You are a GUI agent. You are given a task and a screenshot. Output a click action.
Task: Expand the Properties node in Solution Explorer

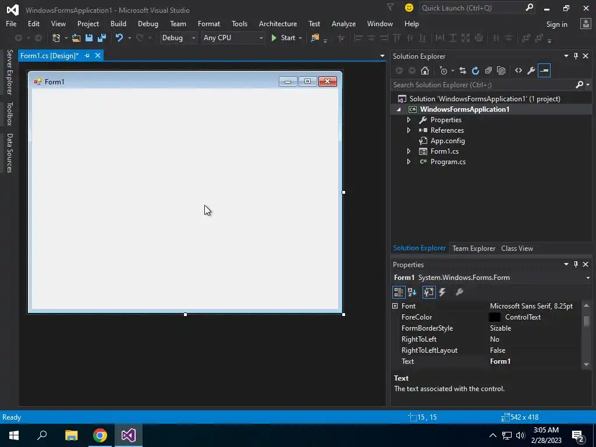click(409, 120)
